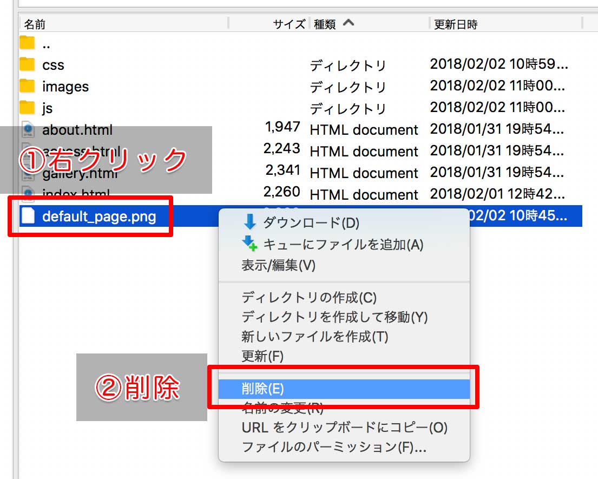This screenshot has height=479, width=598.
Task: Select the images folder icon
Action: (x=27, y=86)
